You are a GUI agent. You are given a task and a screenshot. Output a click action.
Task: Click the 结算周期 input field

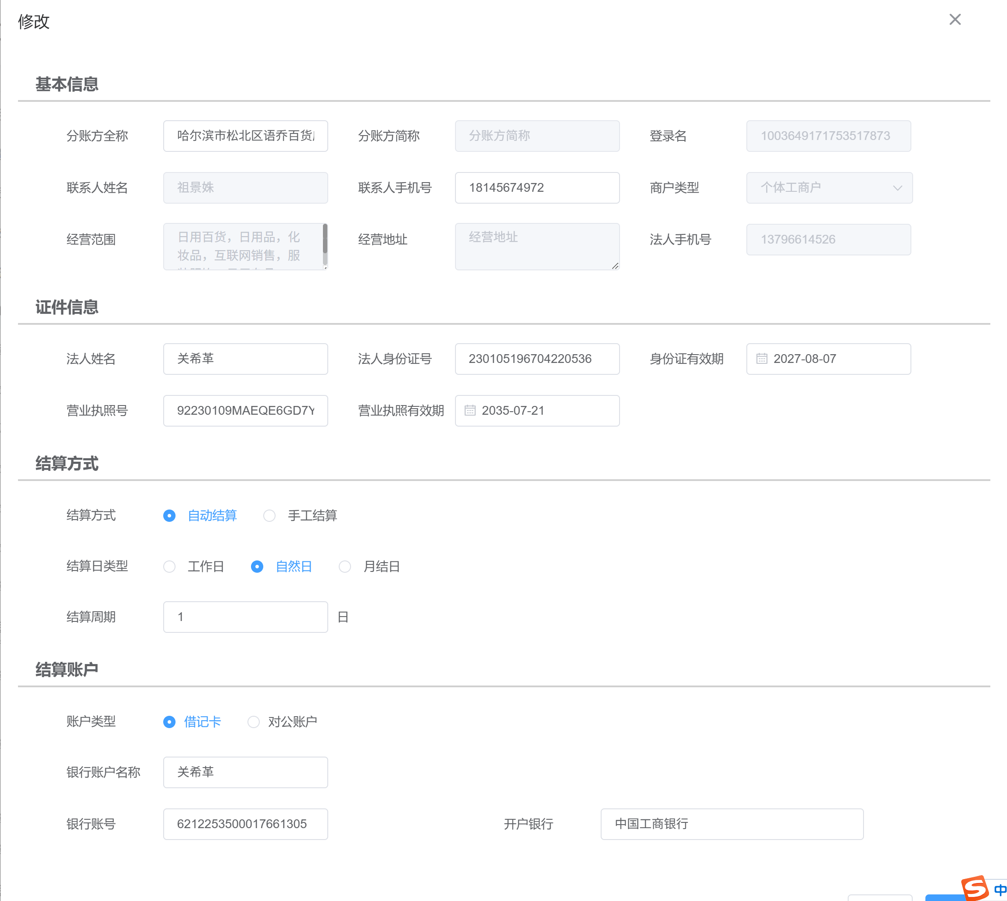(245, 617)
